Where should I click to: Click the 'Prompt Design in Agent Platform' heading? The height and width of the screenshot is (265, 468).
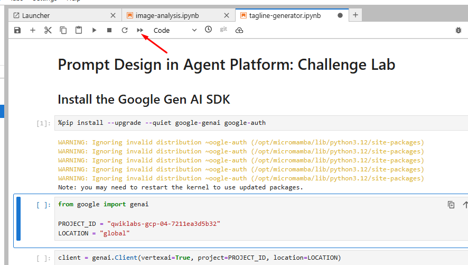pyautogui.click(x=227, y=65)
